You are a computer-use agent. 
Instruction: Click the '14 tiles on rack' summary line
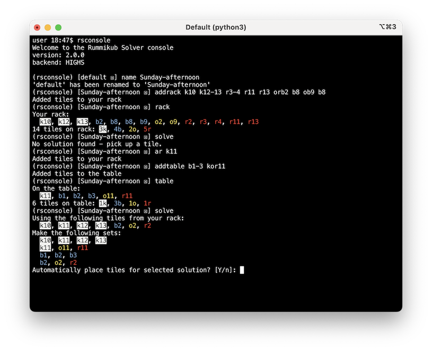(x=92, y=129)
